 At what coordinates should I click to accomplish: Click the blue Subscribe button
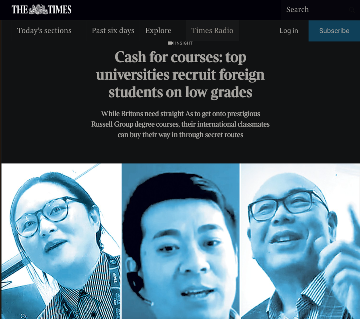[x=334, y=31]
